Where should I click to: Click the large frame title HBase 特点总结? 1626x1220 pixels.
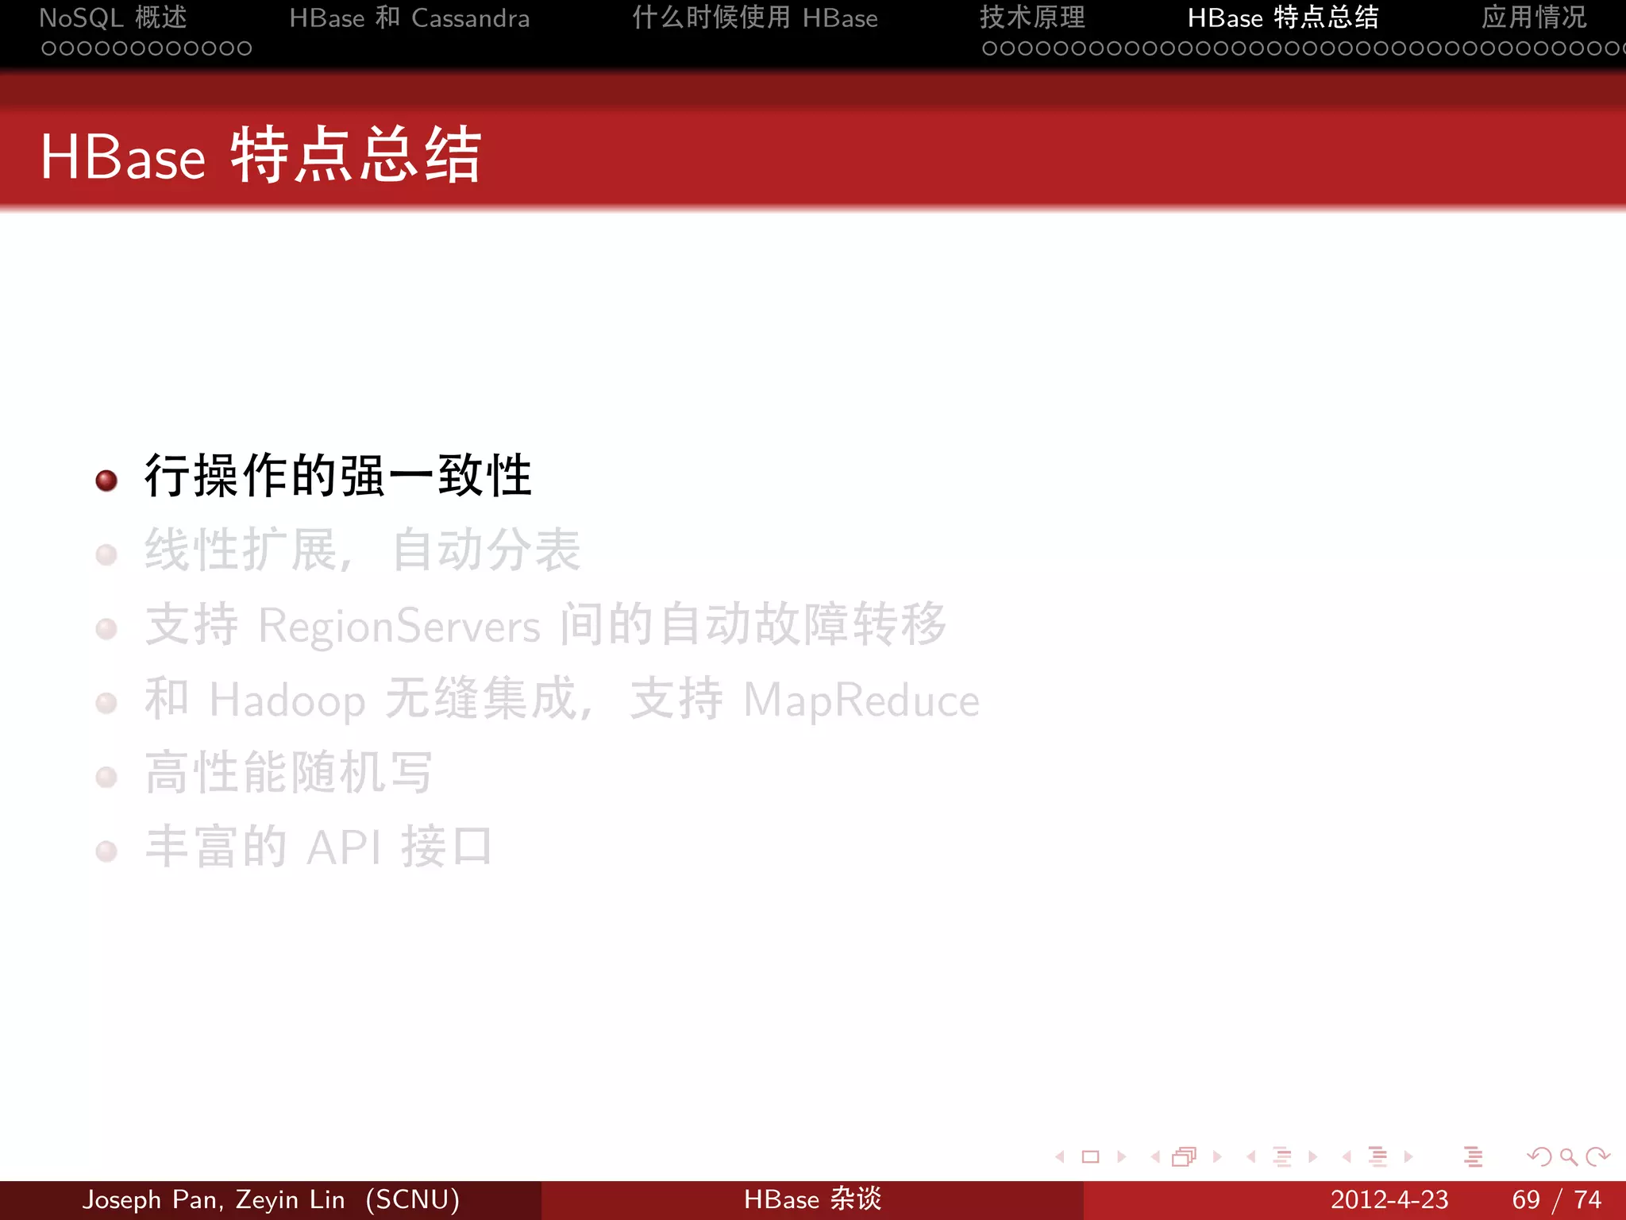pyautogui.click(x=261, y=156)
